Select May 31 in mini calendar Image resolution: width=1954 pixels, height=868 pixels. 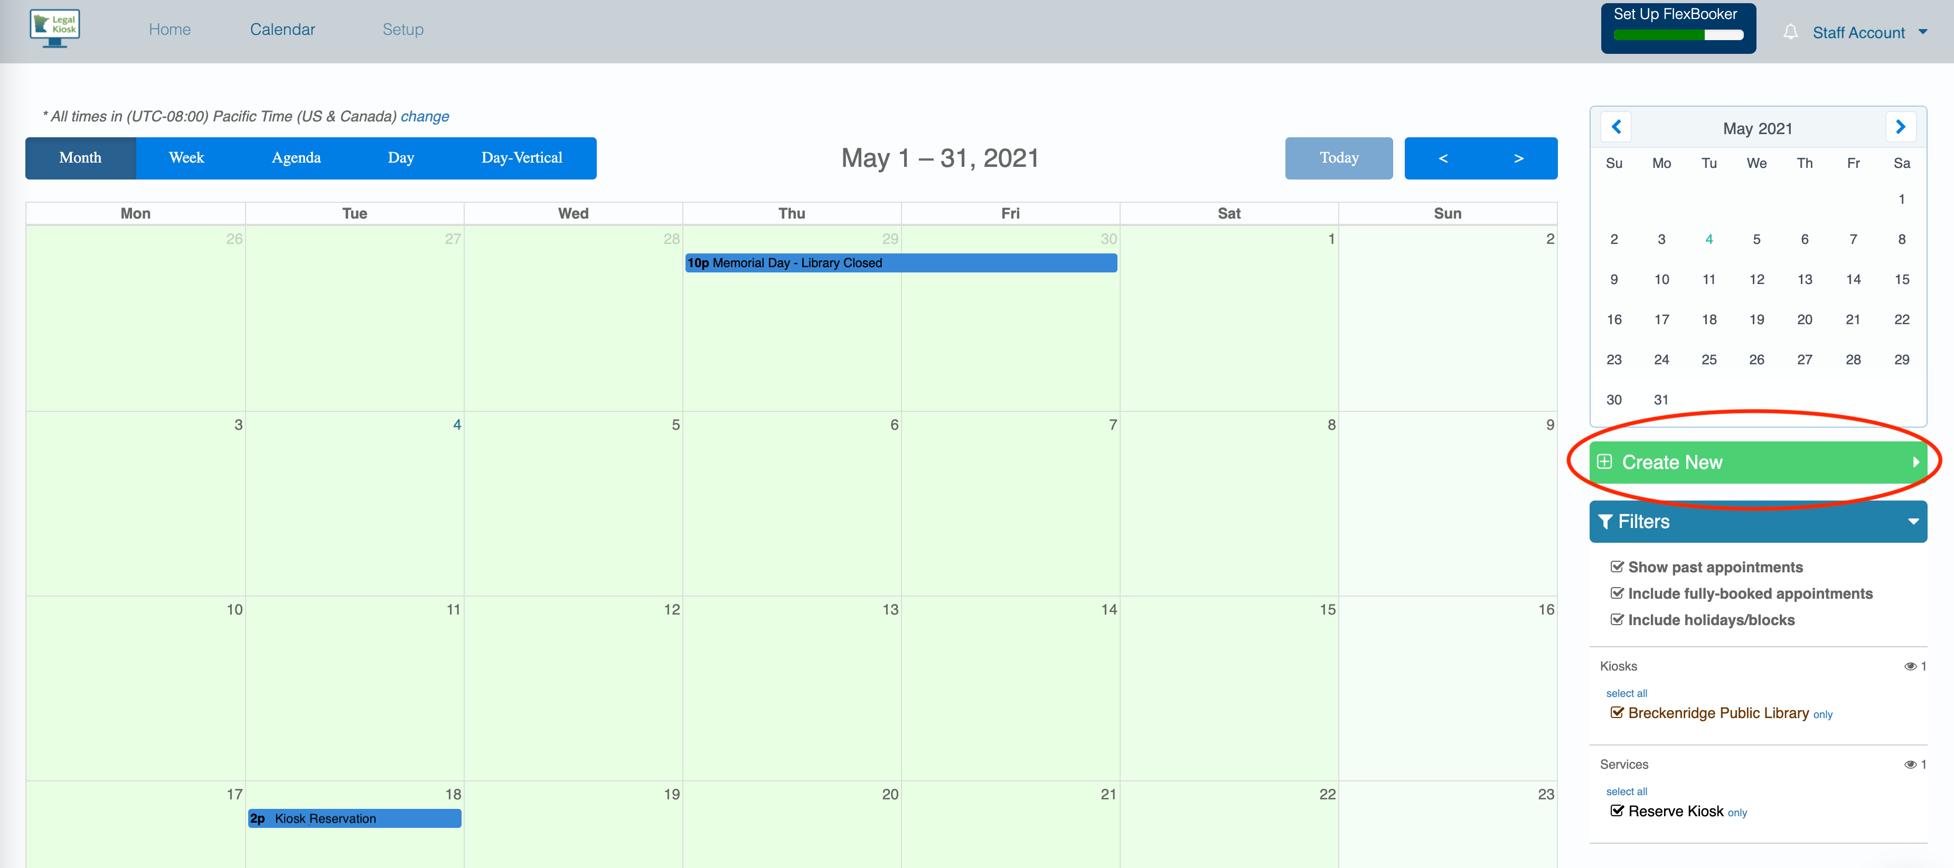click(x=1661, y=400)
